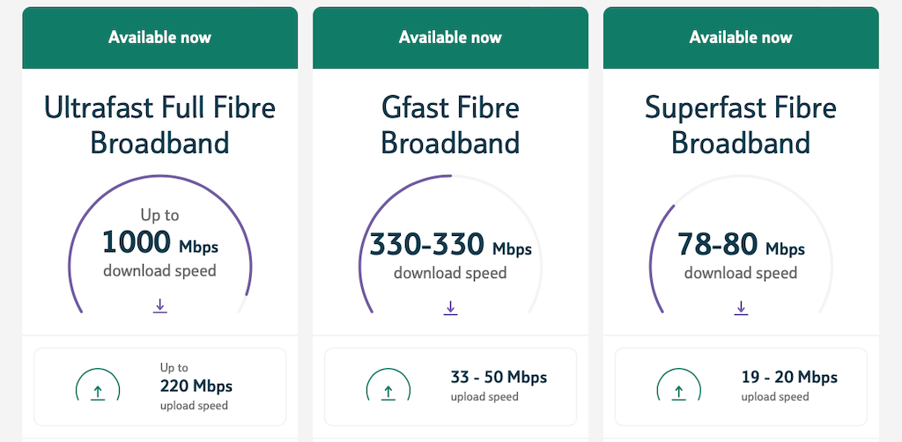Click the Available now banner above Superfast Fibre
This screenshot has width=902, height=442.
click(x=741, y=37)
